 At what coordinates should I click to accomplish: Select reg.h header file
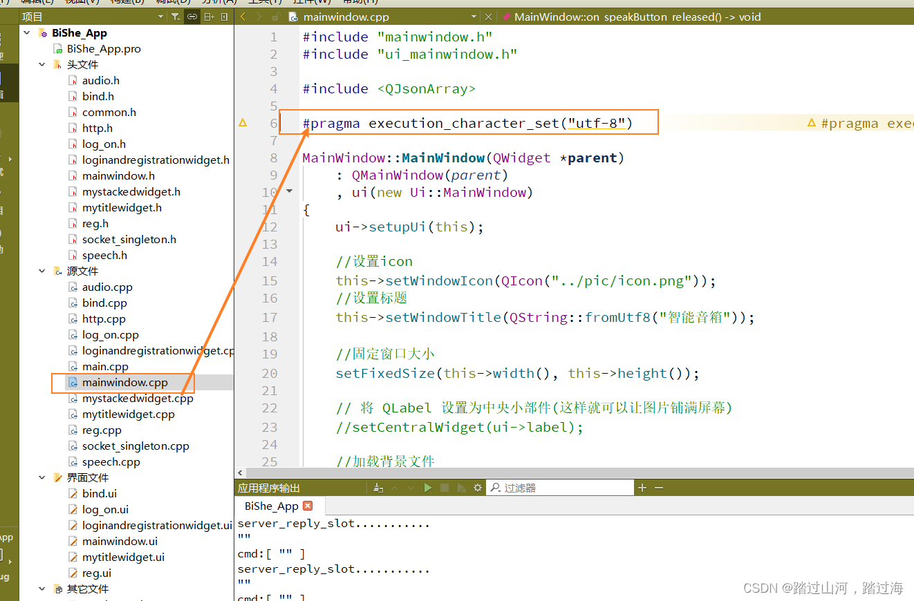tap(95, 223)
